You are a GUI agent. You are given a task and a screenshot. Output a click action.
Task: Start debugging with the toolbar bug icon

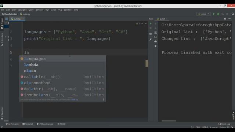[x=218, y=14]
